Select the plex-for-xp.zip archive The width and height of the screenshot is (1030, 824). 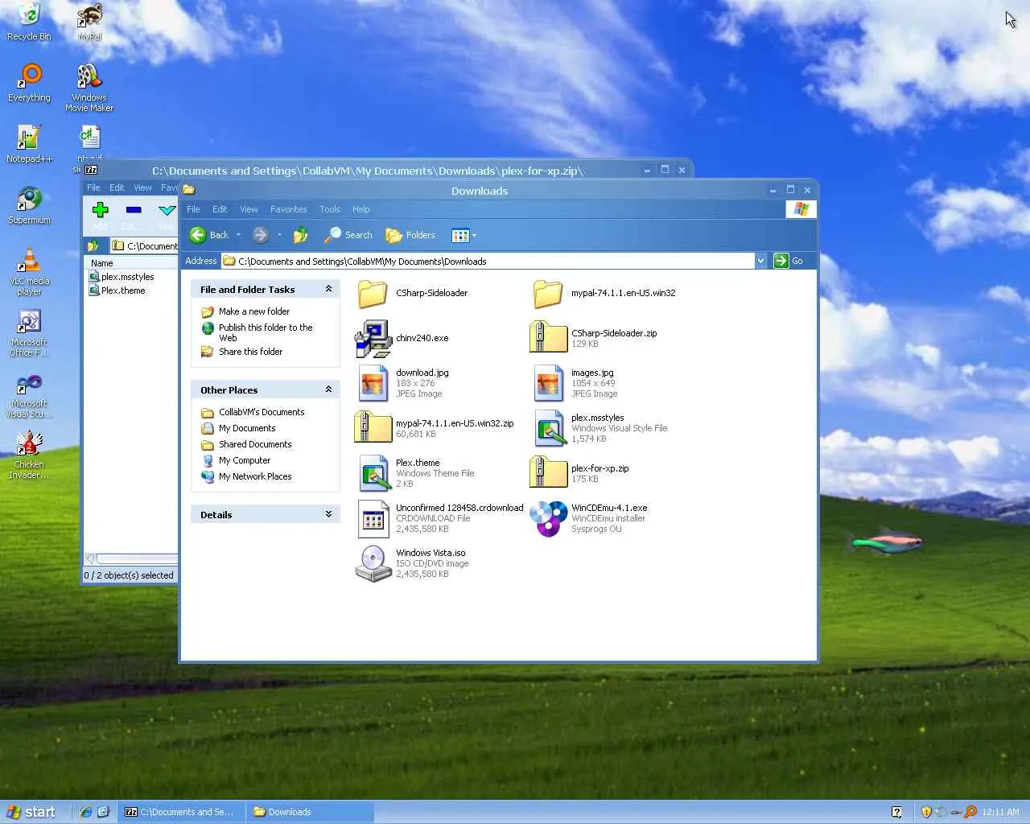[580, 473]
